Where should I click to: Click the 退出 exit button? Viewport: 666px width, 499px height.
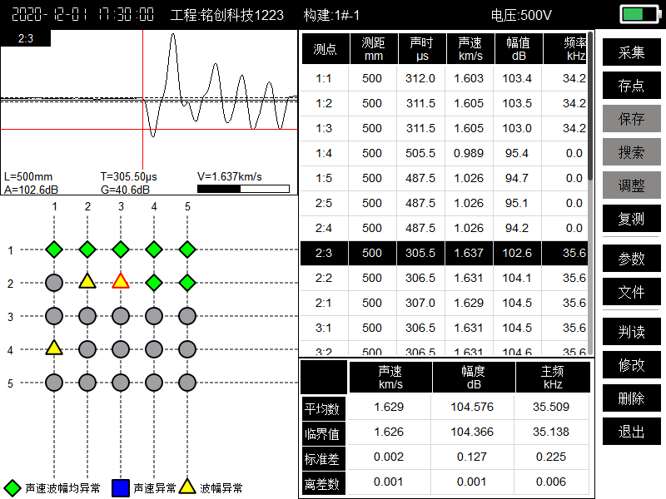(631, 431)
